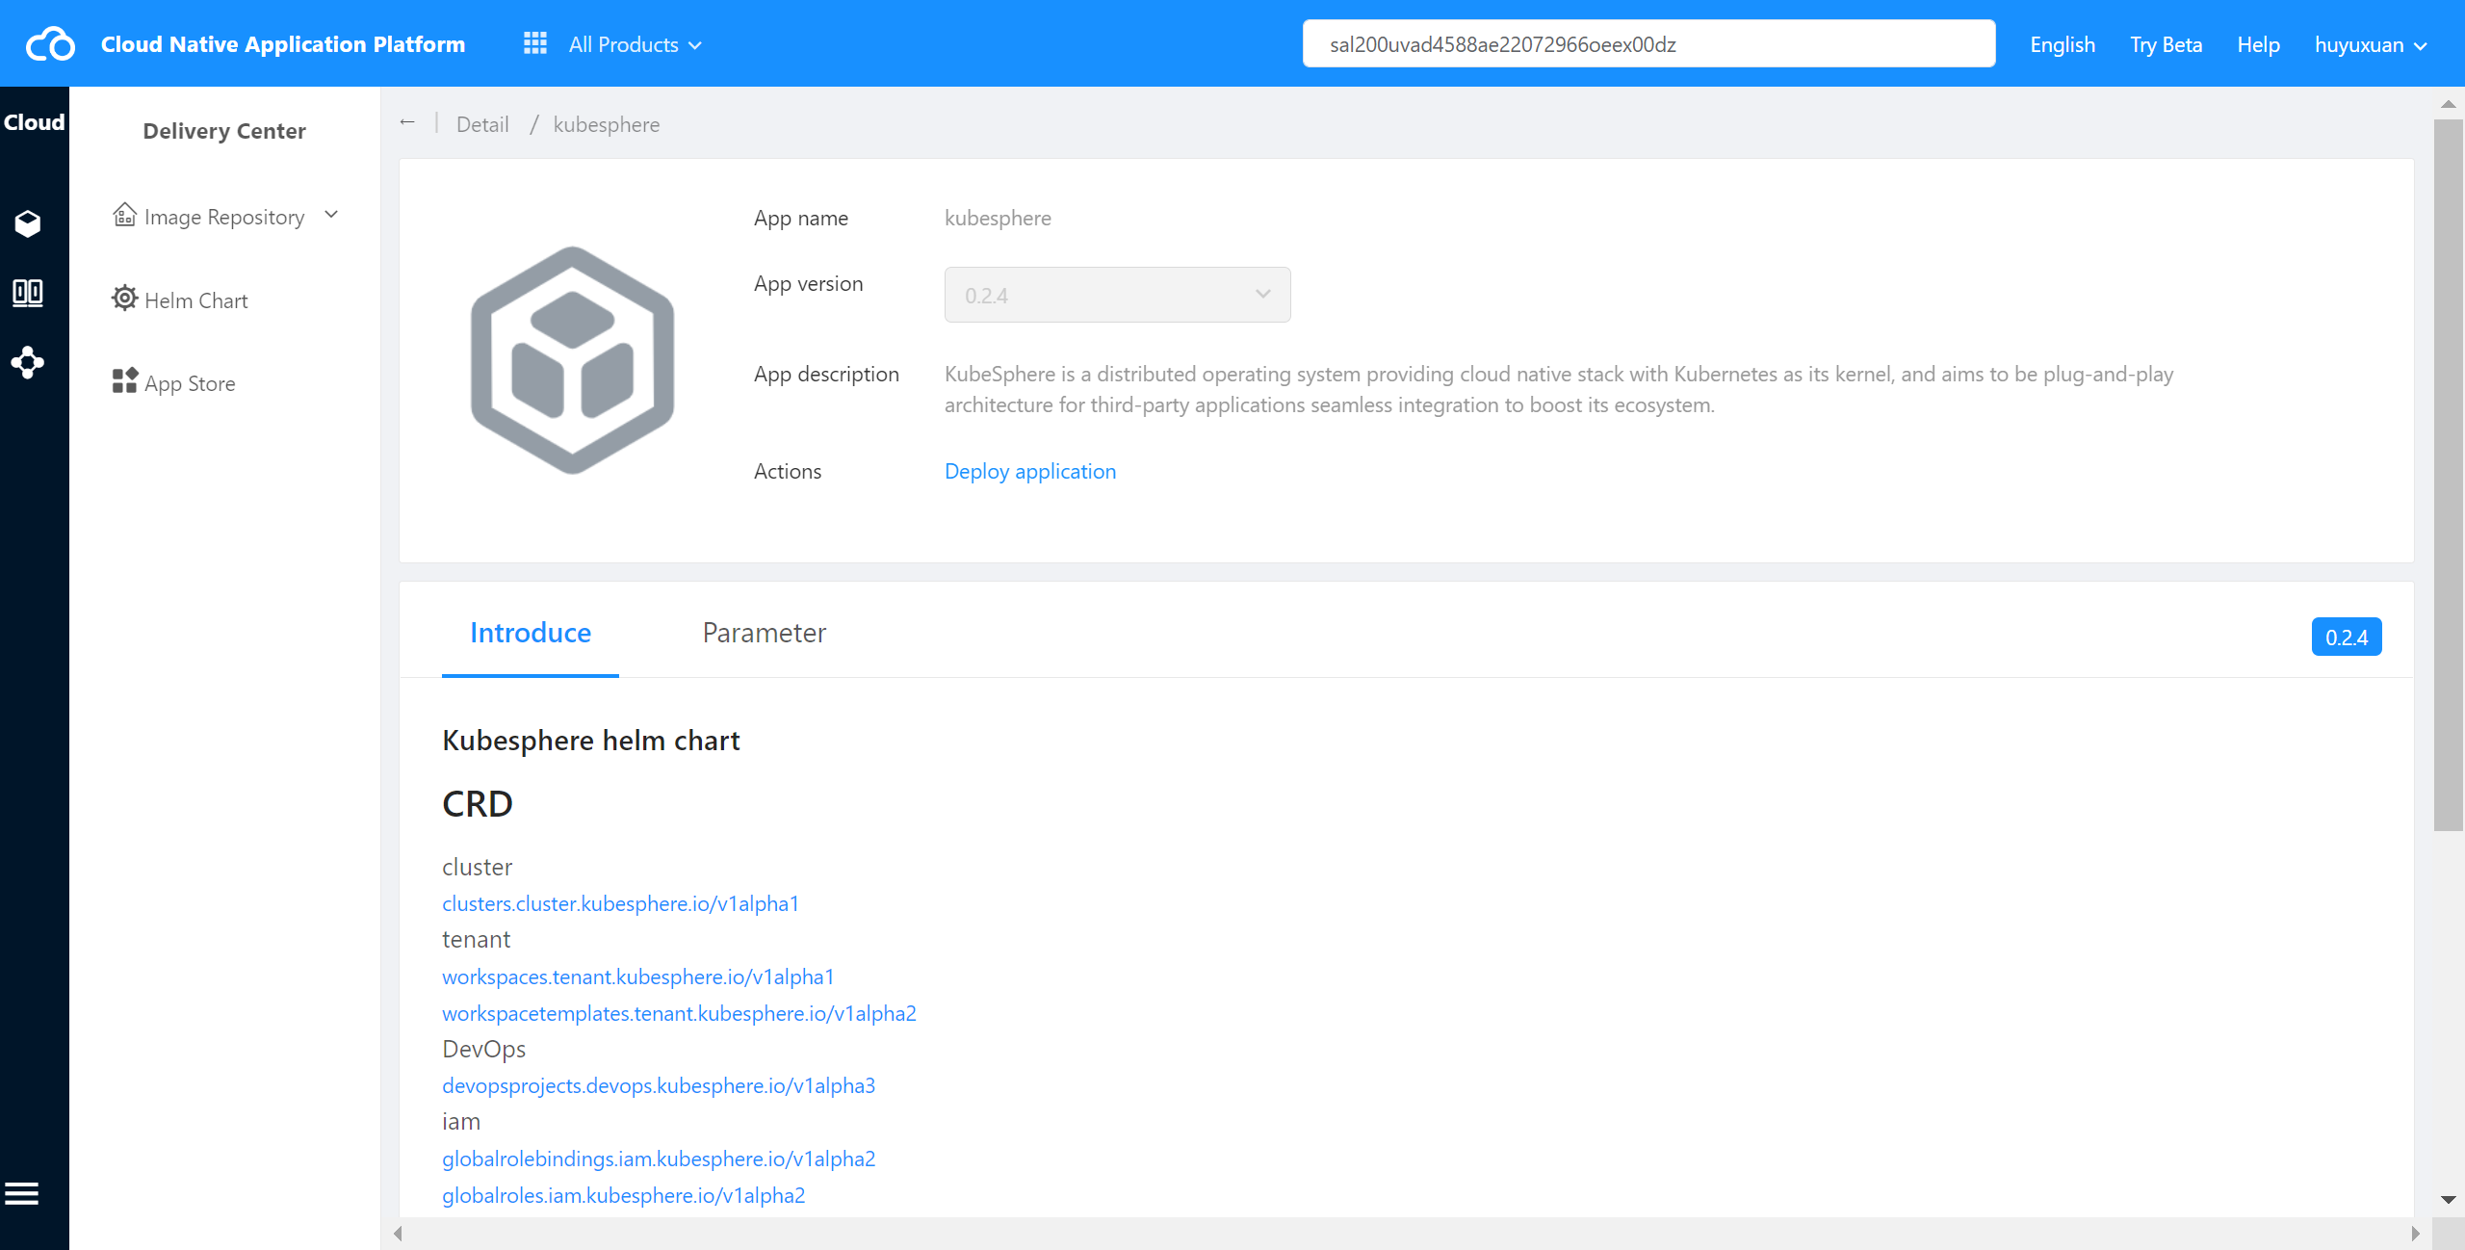2465x1250 pixels.
Task: Click the CRD heading
Action: (478, 804)
